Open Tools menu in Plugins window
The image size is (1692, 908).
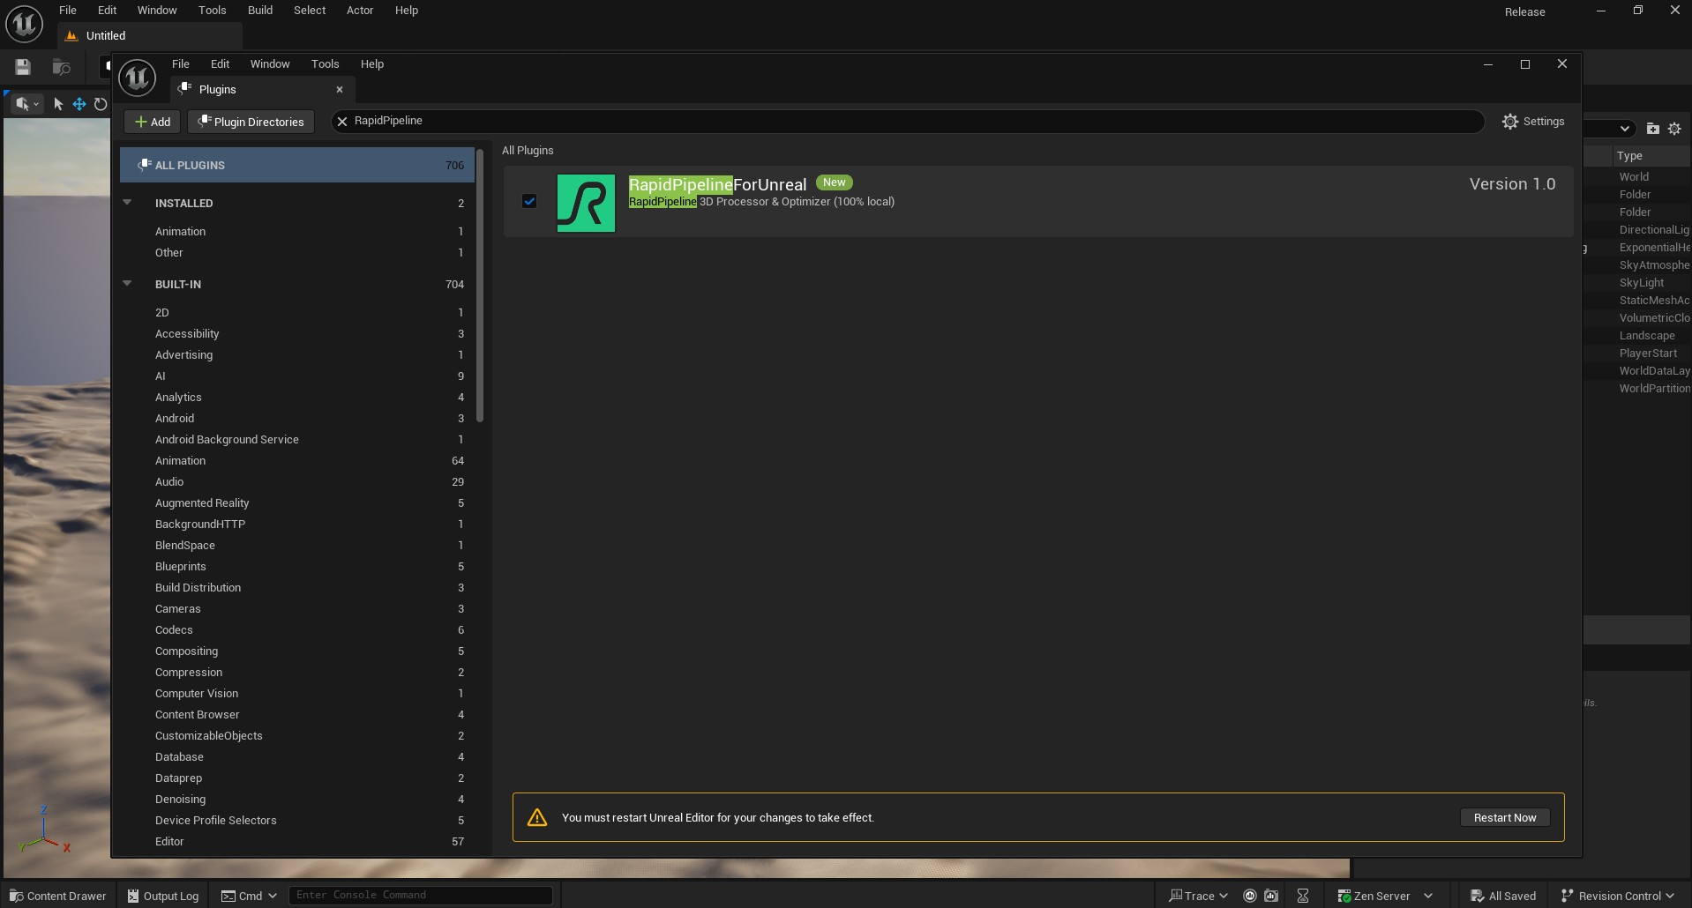pyautogui.click(x=325, y=64)
